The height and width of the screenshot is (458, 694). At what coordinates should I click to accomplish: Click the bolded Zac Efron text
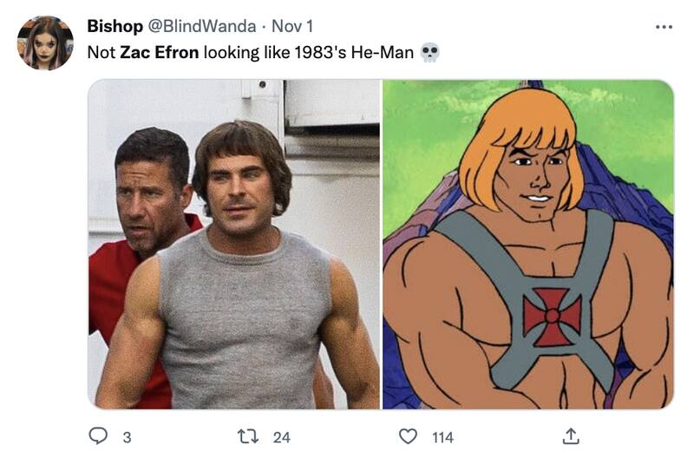click(160, 52)
